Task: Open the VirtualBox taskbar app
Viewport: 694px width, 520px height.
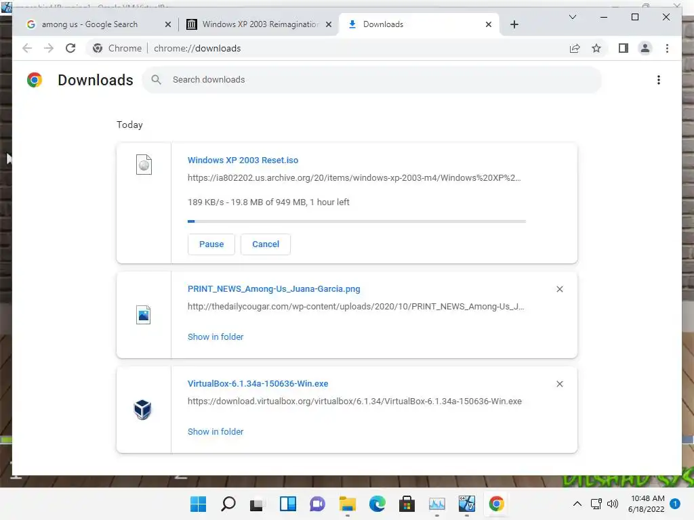Action: pos(466,504)
